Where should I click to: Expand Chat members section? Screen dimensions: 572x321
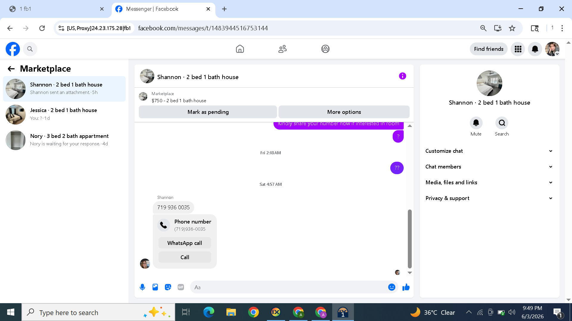pos(489,167)
